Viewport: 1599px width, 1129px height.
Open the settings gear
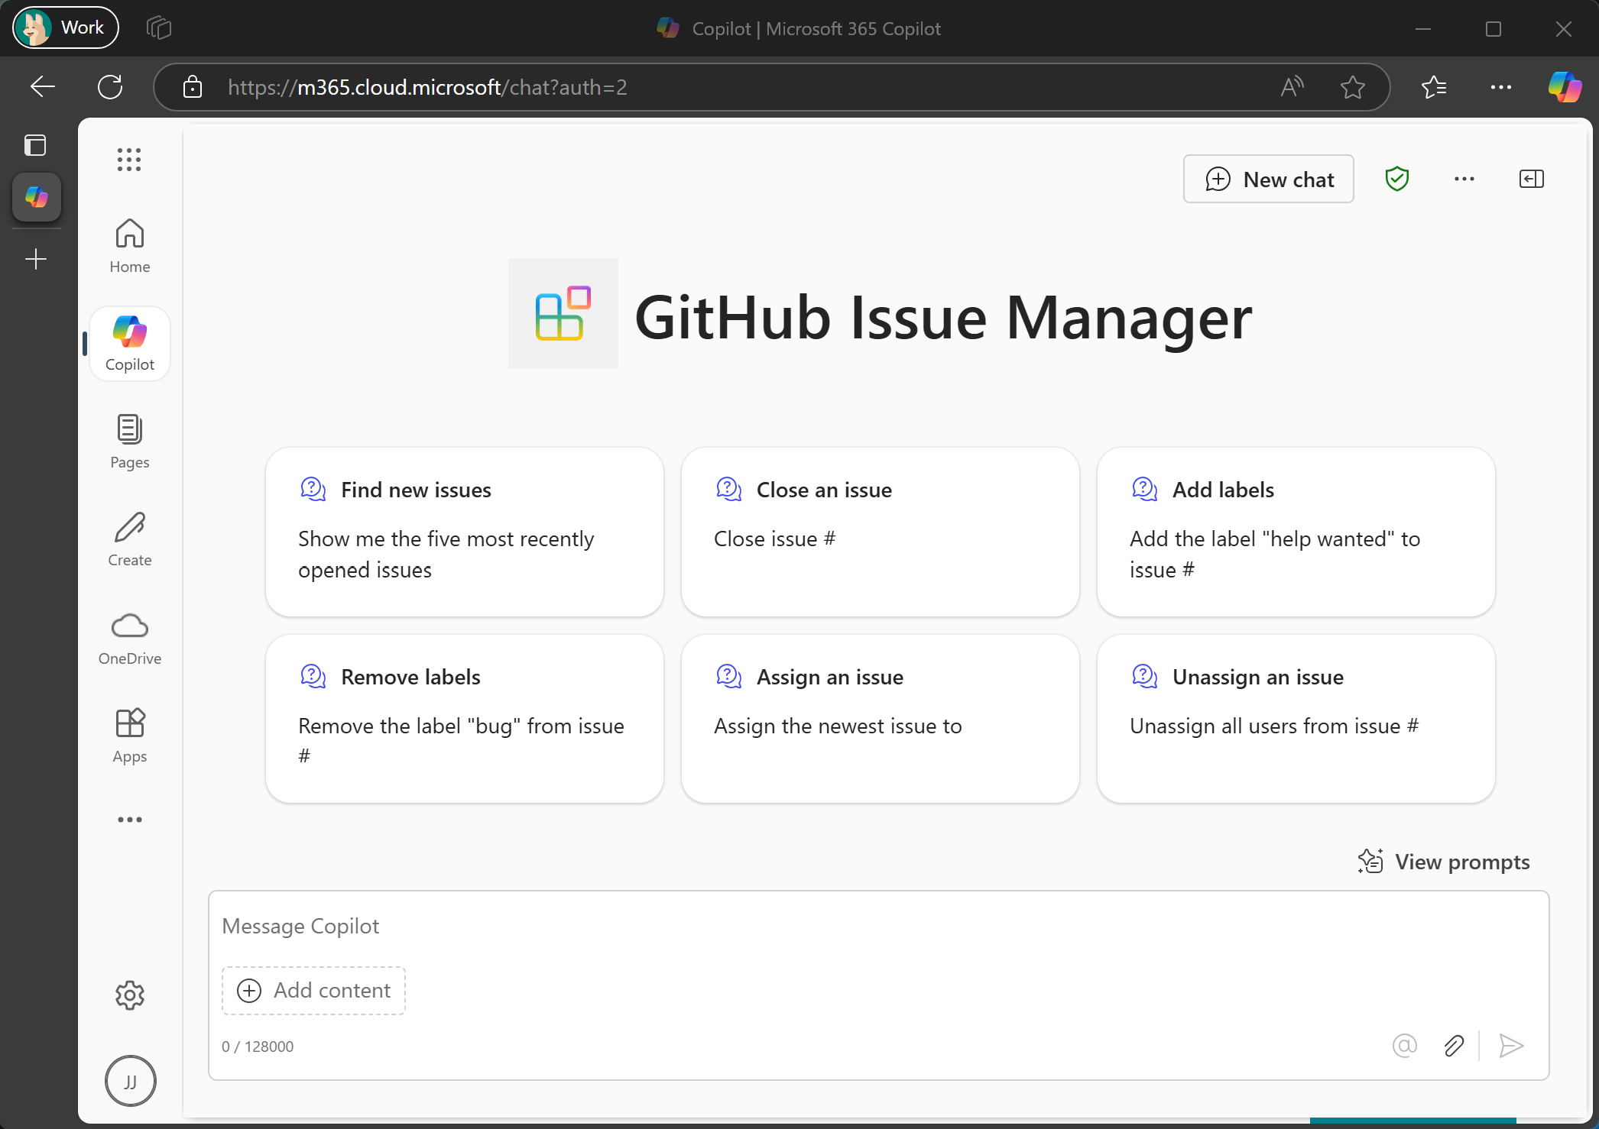click(x=130, y=995)
